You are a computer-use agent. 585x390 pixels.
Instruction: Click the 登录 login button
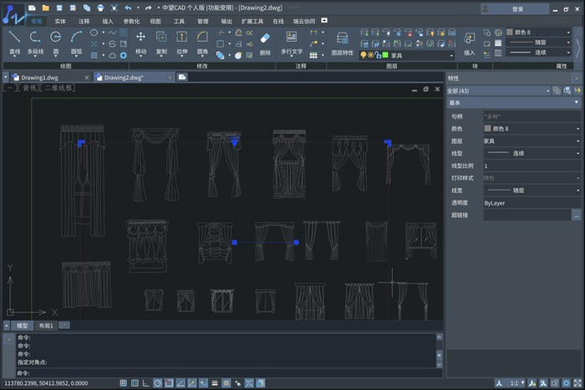click(x=517, y=8)
